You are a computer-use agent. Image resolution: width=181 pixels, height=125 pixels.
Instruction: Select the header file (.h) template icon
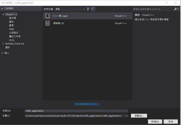coord(48,23)
